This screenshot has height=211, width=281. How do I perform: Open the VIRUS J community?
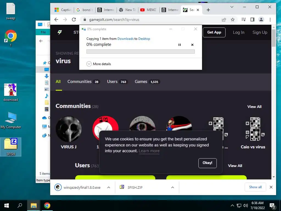point(69,132)
